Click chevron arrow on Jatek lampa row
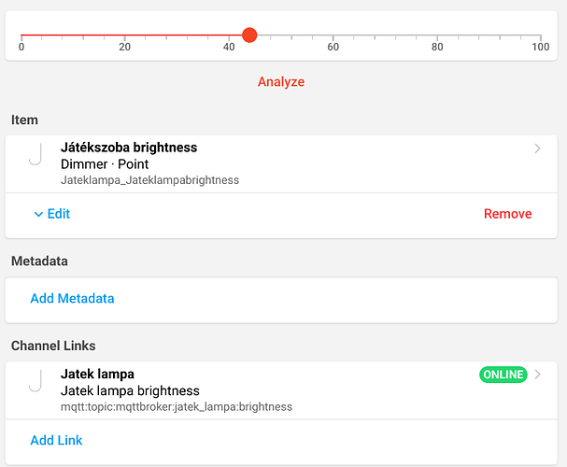 coord(537,375)
